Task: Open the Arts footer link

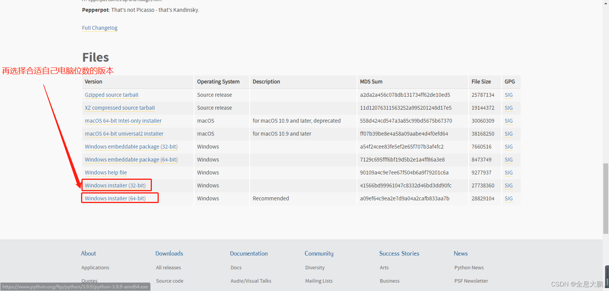Action: (384, 268)
